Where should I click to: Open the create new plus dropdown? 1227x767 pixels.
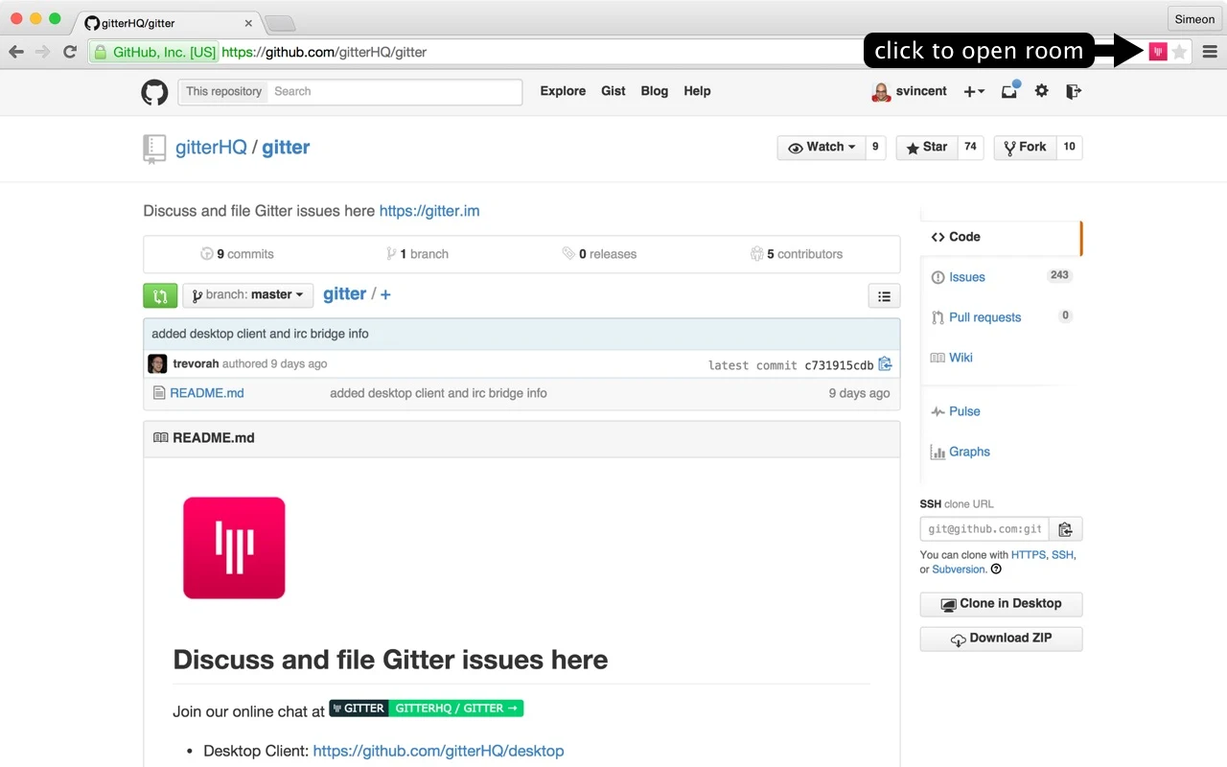coord(974,92)
